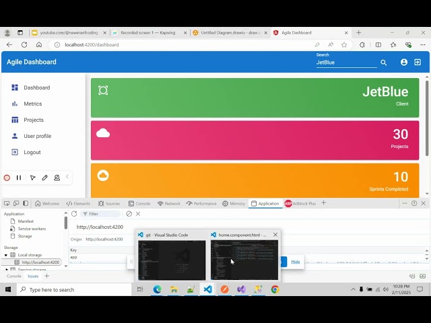
Task: Select Manifest in the Application tree
Action: coord(26,221)
